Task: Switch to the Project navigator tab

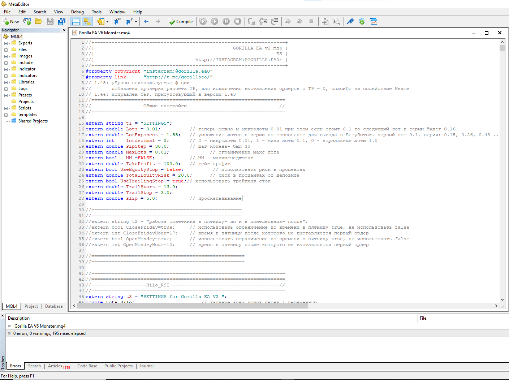Action: [x=31, y=306]
